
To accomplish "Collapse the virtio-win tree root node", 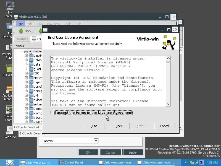I will [21, 51].
